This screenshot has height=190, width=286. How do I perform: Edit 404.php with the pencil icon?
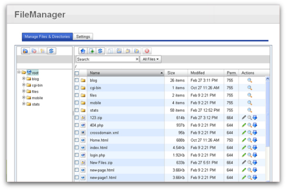[x=244, y=125]
